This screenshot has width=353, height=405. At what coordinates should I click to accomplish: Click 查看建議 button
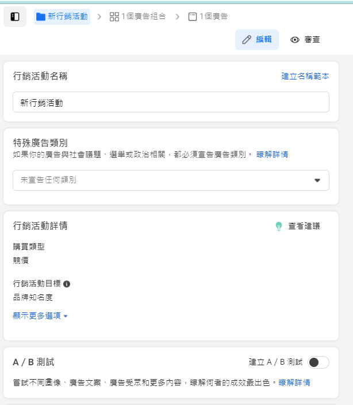[x=298, y=226]
